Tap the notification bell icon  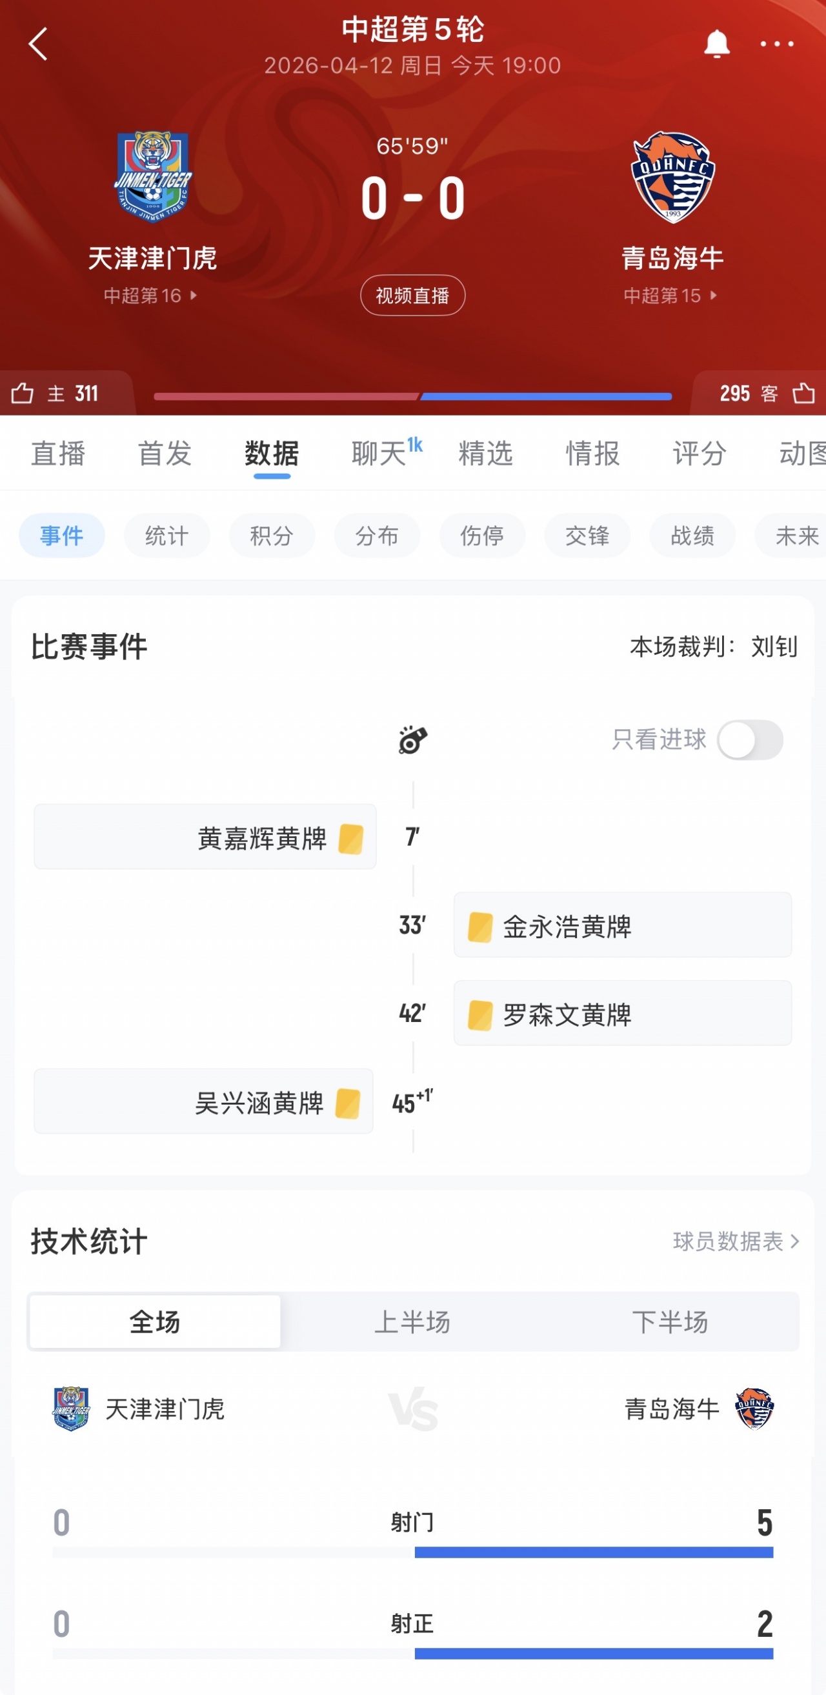pos(717,45)
